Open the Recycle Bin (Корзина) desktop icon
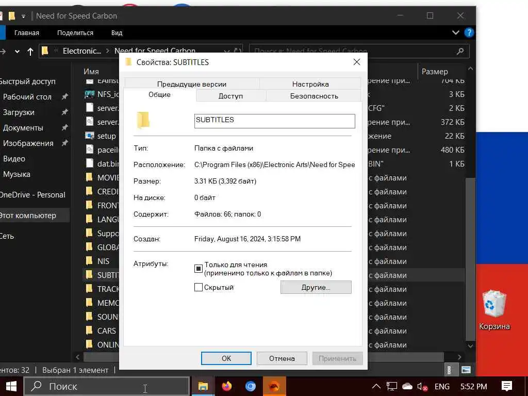This screenshot has width=528, height=396. tap(494, 310)
